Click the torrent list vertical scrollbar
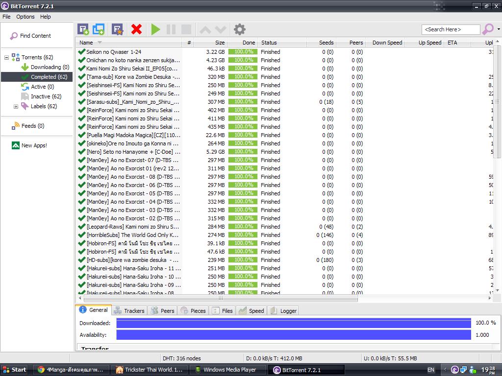 tap(497, 102)
